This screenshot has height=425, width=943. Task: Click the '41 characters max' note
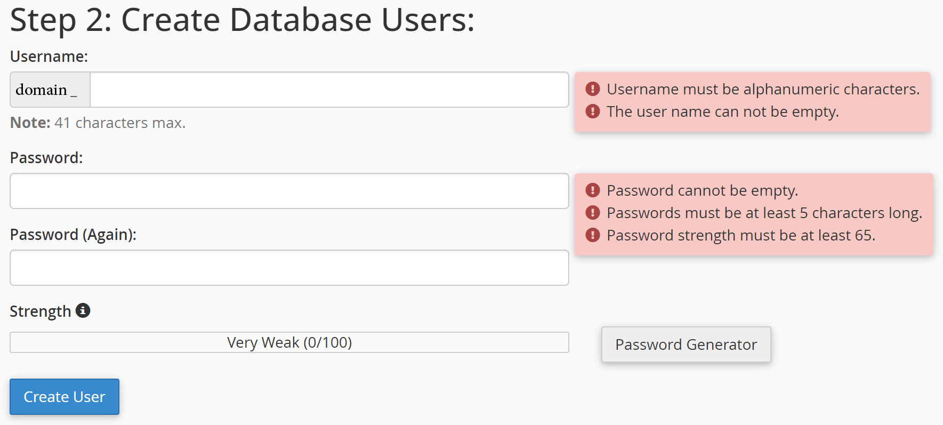(119, 123)
